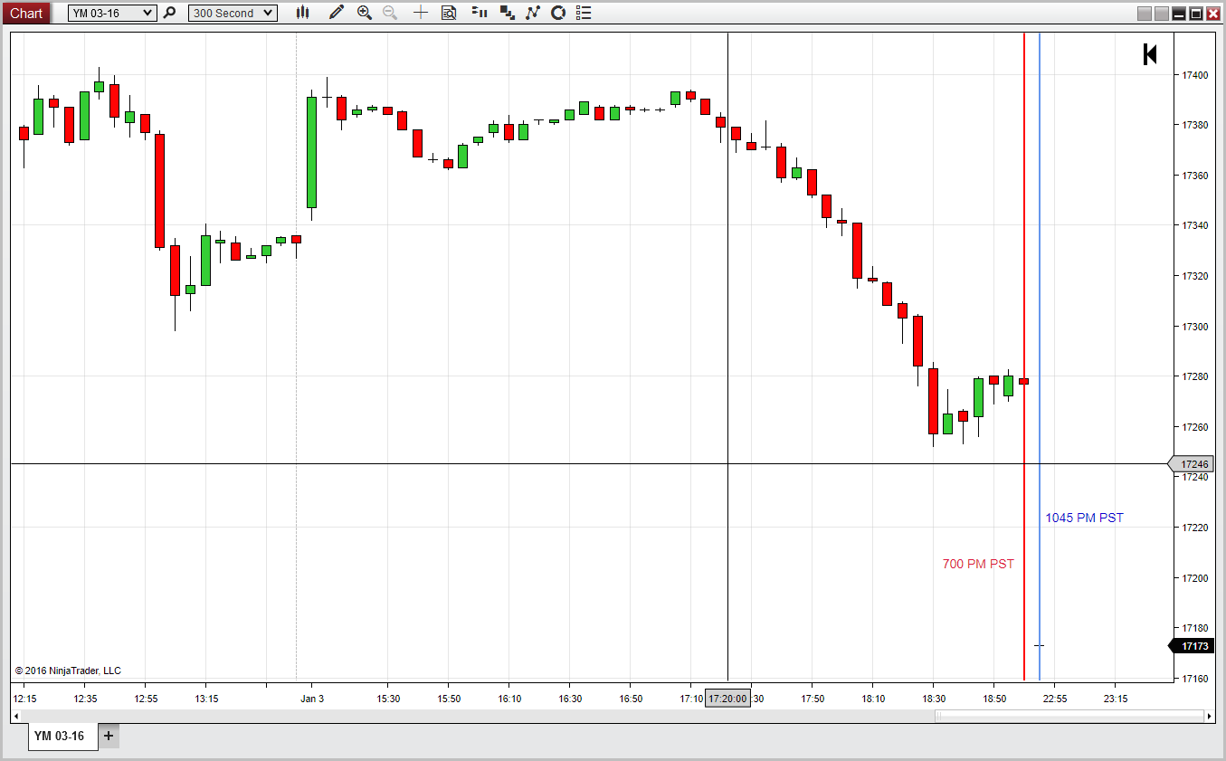Close the chart window
This screenshot has height=761, width=1226.
tap(1213, 14)
